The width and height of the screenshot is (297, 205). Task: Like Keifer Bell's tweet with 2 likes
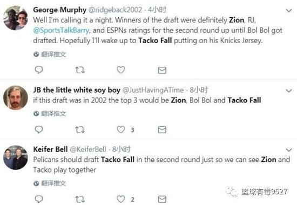pos(120,199)
